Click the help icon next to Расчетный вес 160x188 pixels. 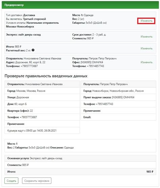click(x=33, y=50)
